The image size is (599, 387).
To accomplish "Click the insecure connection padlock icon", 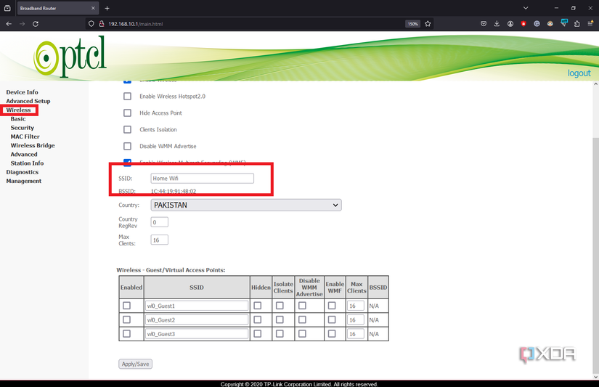I will tap(101, 24).
